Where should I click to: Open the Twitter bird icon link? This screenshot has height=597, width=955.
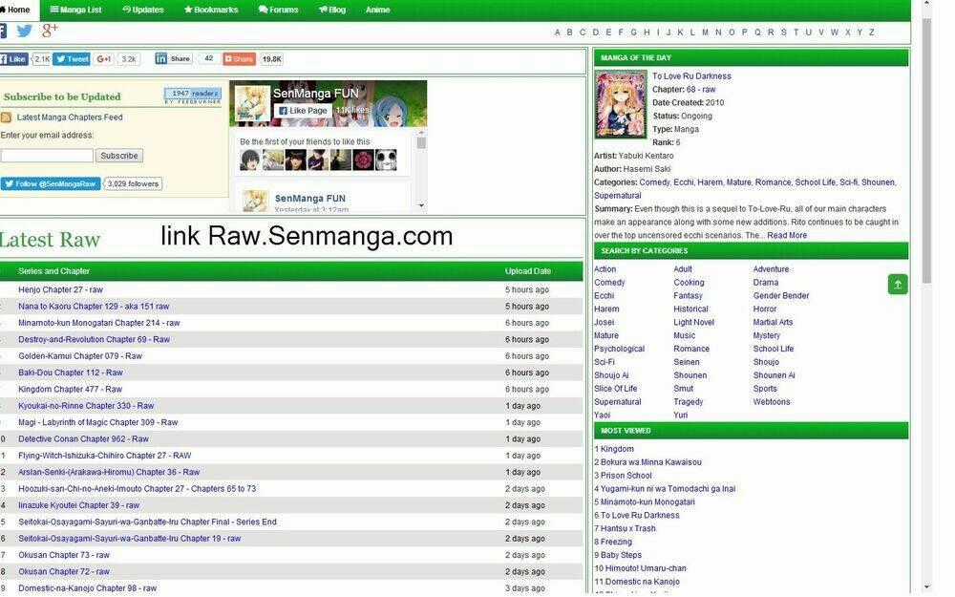tap(24, 31)
